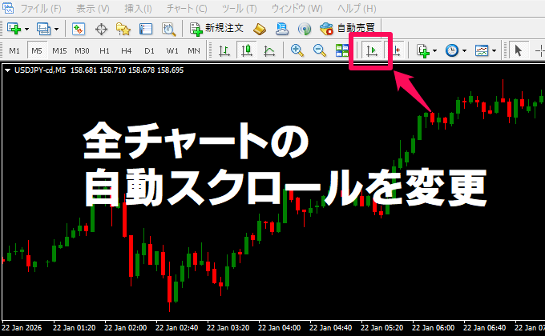Switch chart to line chart style
This screenshot has height=336, width=545.
click(268, 50)
